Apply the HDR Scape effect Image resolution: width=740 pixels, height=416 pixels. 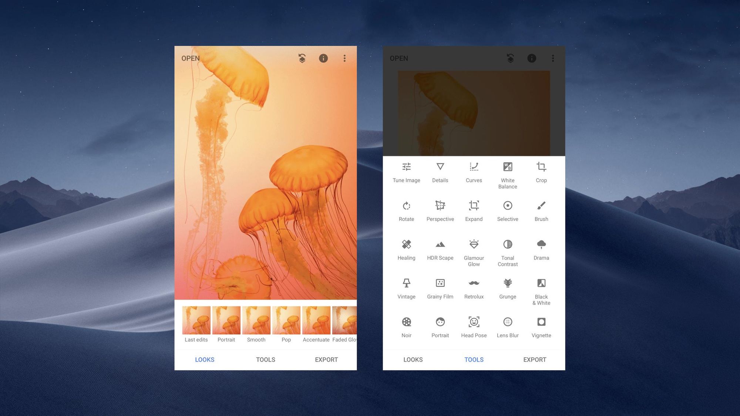pos(440,249)
